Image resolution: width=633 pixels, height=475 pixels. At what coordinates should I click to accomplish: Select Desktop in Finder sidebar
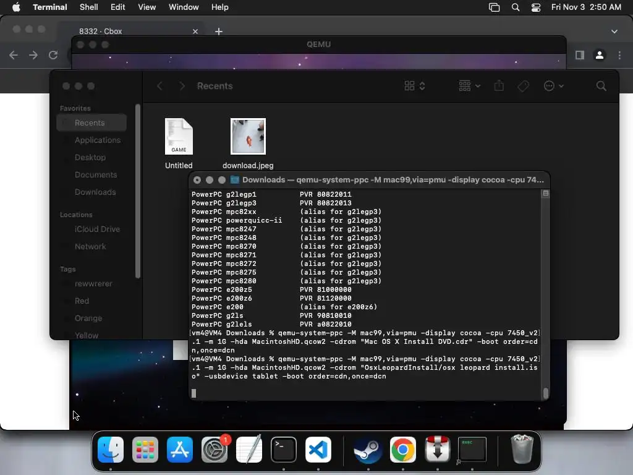pyautogui.click(x=91, y=157)
